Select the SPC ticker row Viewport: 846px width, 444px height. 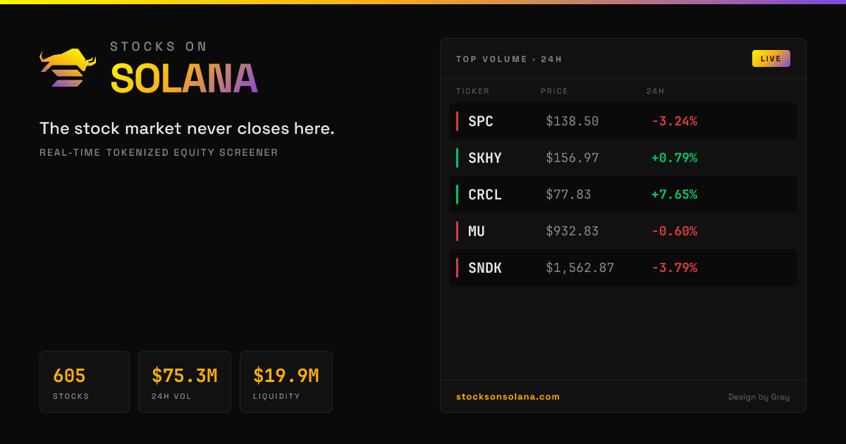point(623,121)
